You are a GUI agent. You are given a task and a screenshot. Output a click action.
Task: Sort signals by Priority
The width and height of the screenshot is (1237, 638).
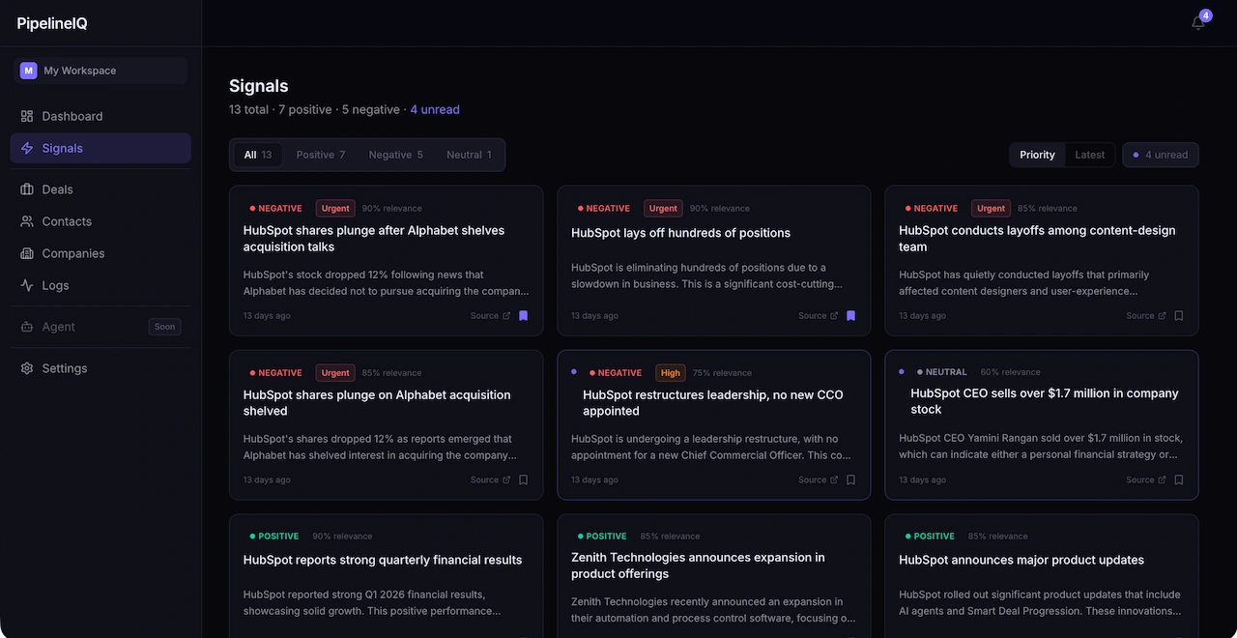tap(1037, 155)
